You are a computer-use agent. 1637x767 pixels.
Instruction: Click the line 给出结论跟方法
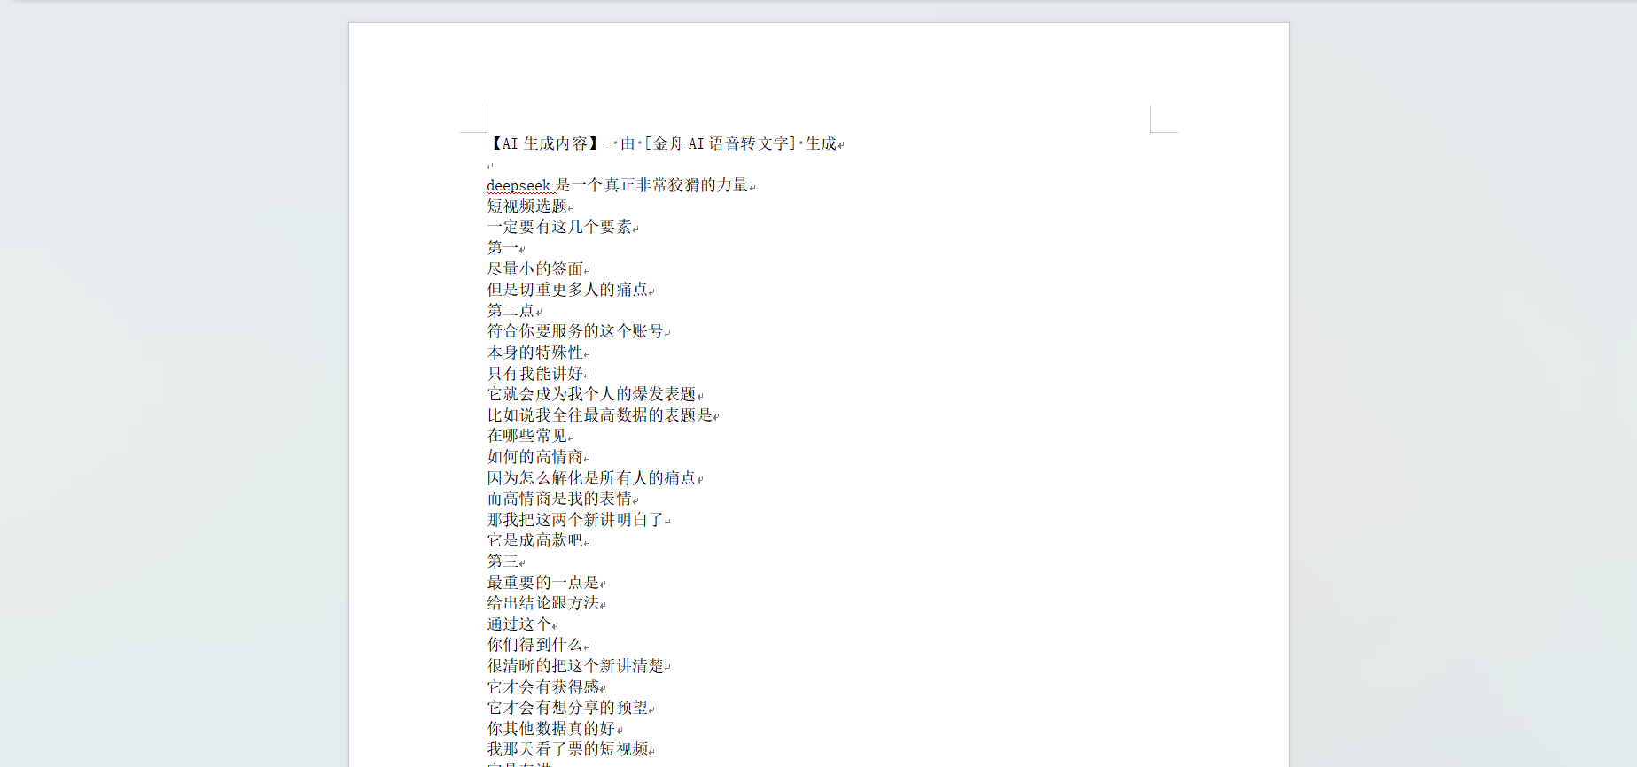coord(543,603)
